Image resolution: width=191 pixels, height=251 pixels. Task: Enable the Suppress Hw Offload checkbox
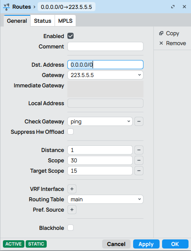coord(70,132)
